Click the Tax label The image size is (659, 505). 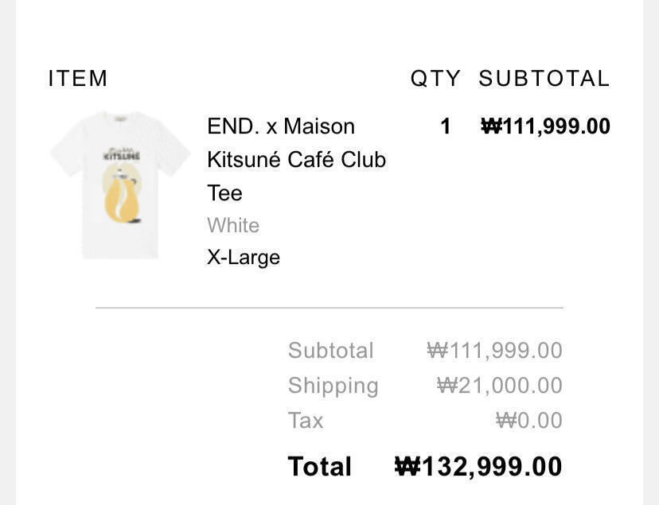(306, 421)
